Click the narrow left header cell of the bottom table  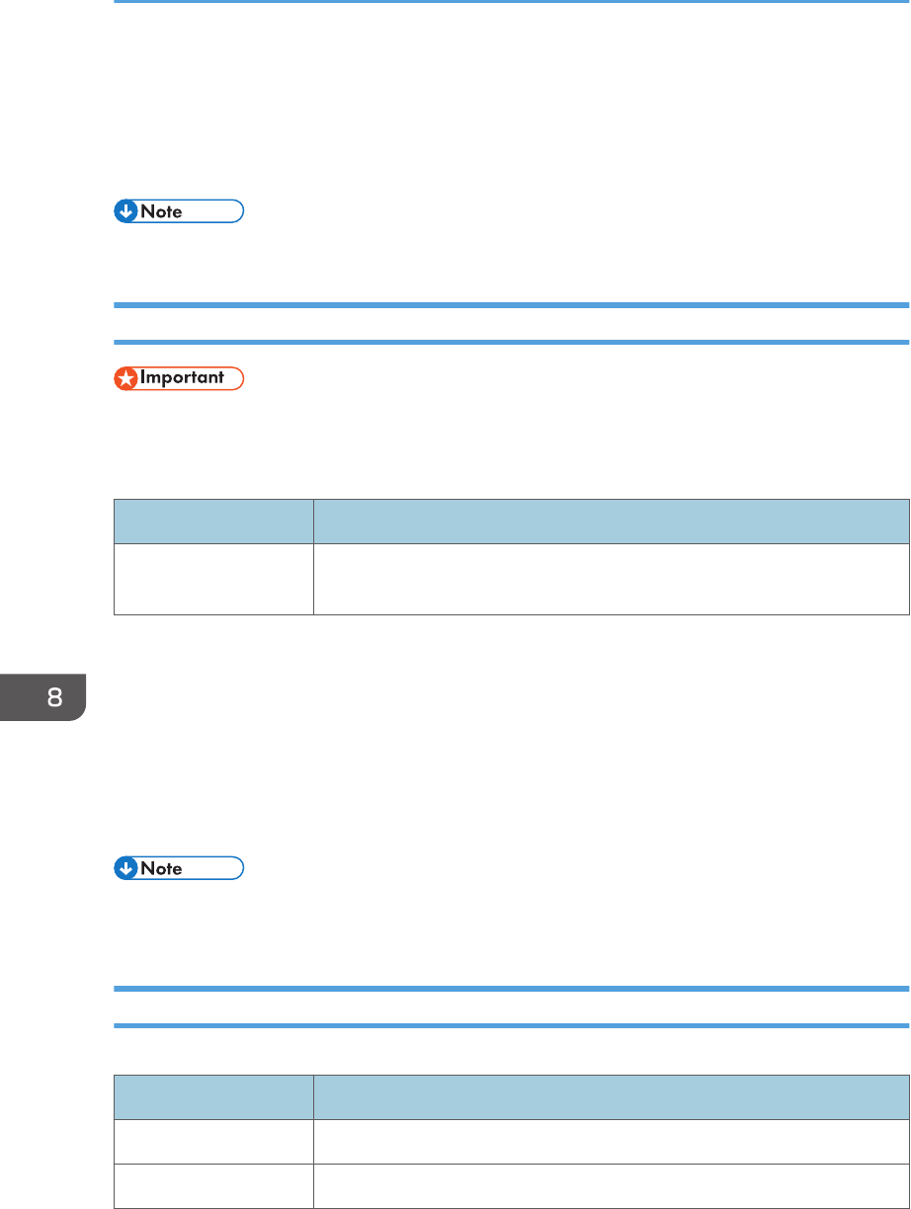click(213, 1096)
